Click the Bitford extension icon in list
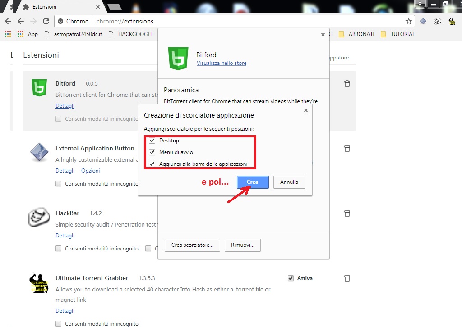 (39, 88)
